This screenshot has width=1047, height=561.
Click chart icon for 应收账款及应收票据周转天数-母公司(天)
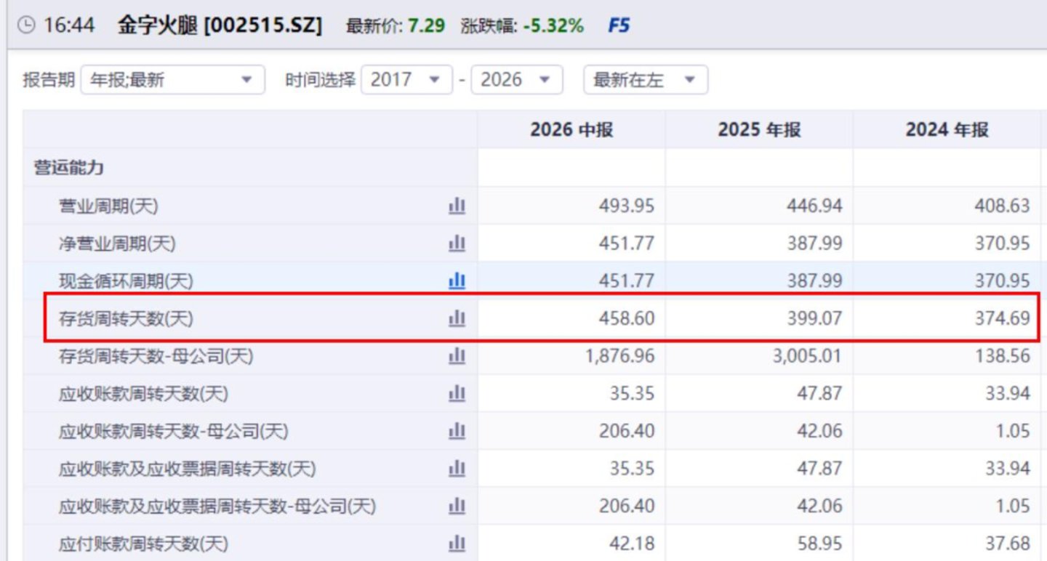pyautogui.click(x=457, y=506)
